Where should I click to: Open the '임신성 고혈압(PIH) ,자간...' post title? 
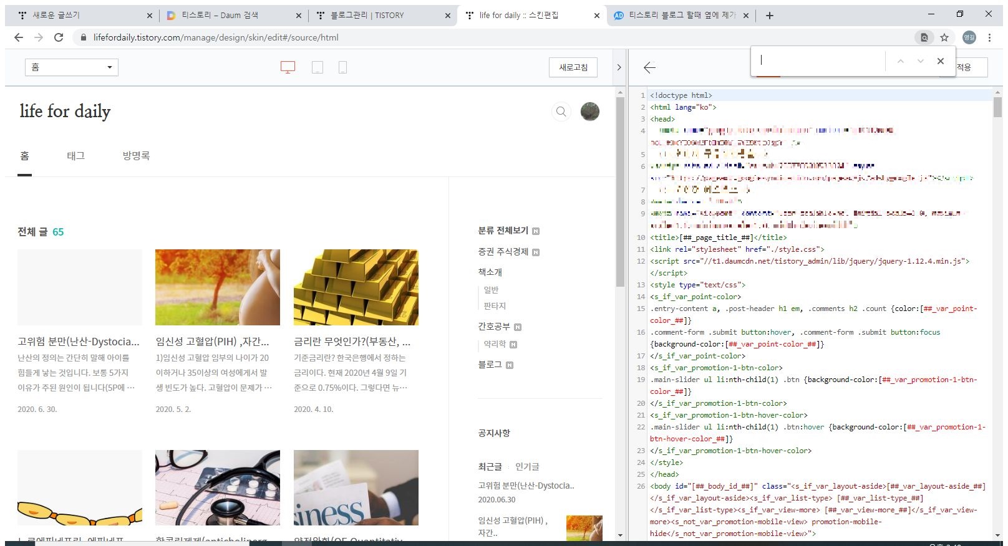213,342
